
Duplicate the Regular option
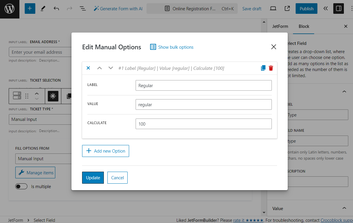click(263, 68)
